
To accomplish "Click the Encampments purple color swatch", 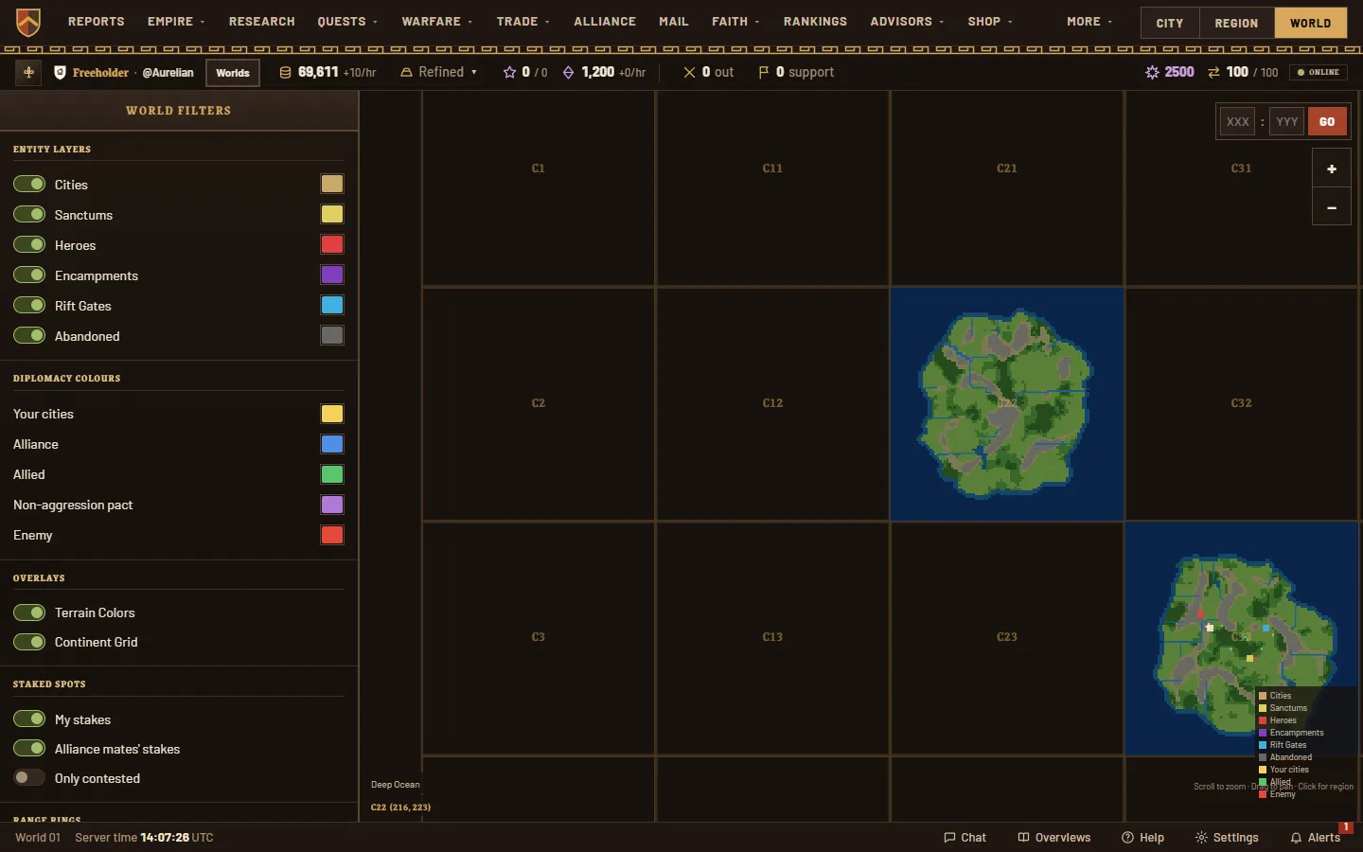I will 332,275.
